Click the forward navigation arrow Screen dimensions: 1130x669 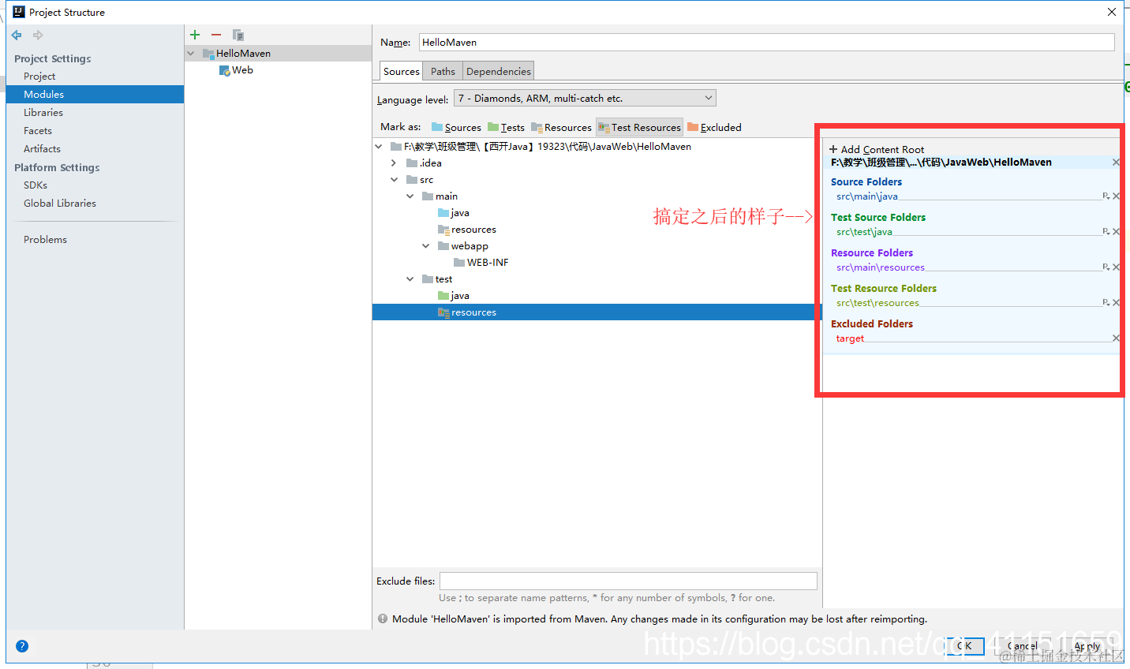[x=38, y=36]
